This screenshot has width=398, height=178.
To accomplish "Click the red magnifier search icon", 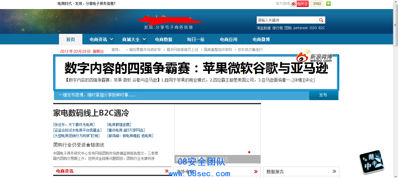I will point(321,20).
